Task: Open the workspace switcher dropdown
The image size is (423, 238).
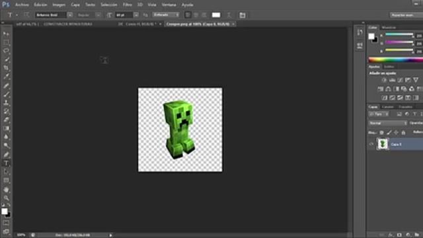Action: (x=406, y=15)
